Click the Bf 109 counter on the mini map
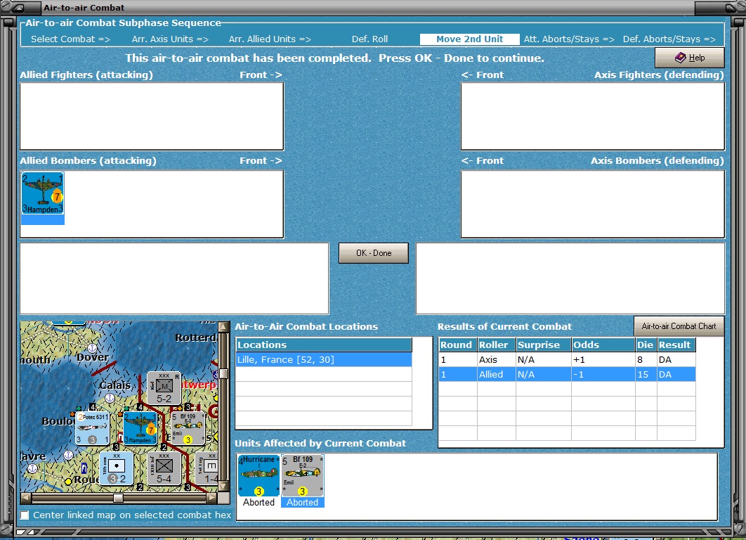 [x=188, y=428]
